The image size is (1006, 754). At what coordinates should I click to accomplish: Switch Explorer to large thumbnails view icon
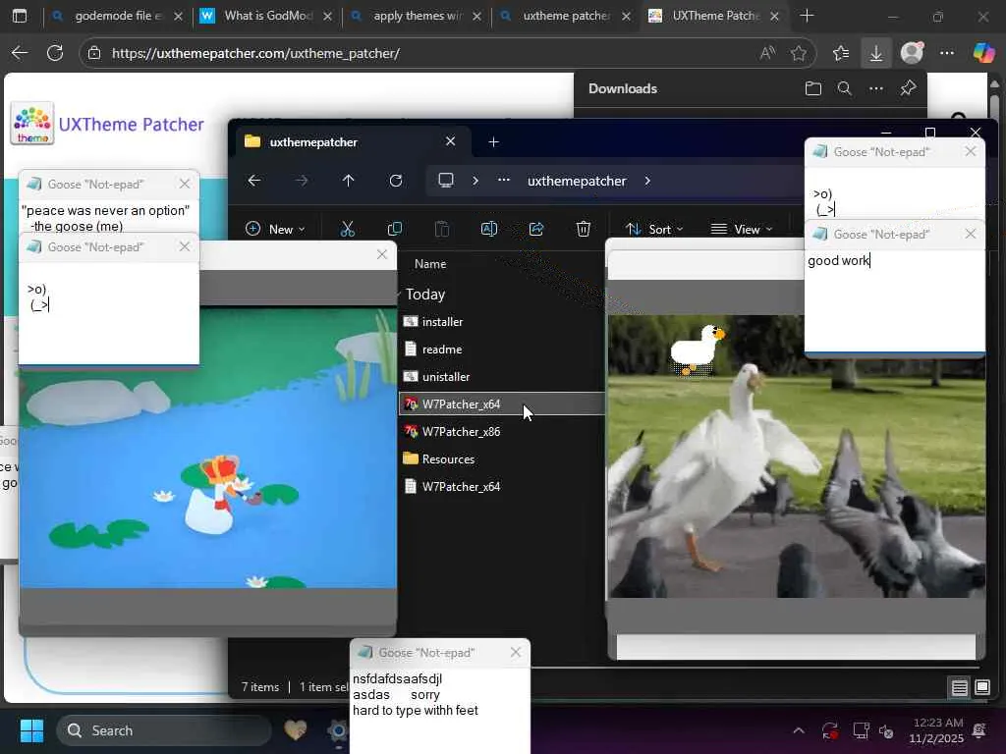(982, 688)
